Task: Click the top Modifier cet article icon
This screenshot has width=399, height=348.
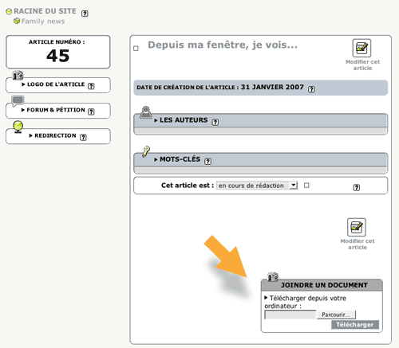Action: (361, 48)
